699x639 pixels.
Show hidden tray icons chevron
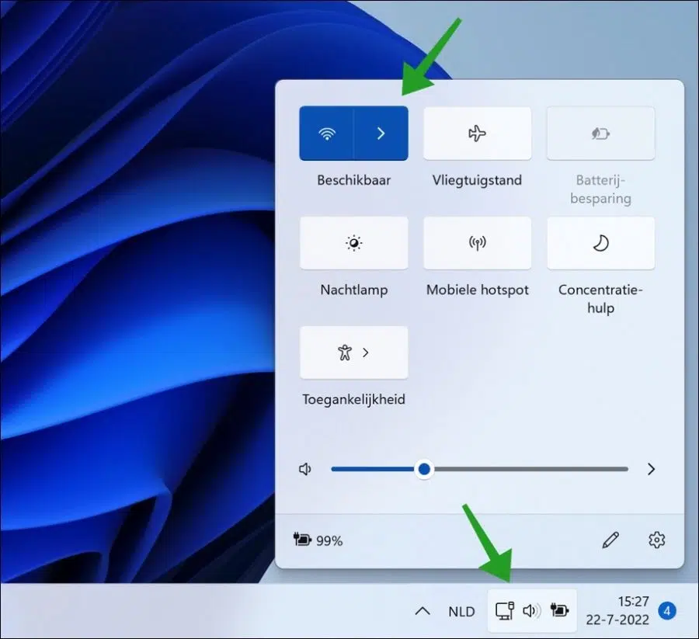click(x=423, y=611)
